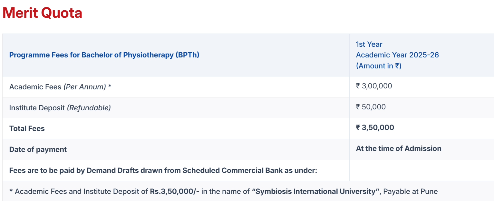The width and height of the screenshot is (494, 201).
Task: Click the At the time of Admission text
Action: click(x=398, y=148)
